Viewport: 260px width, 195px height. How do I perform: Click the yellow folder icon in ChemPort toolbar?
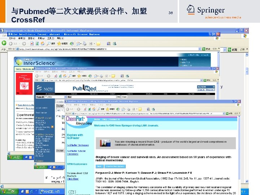pos(140,109)
